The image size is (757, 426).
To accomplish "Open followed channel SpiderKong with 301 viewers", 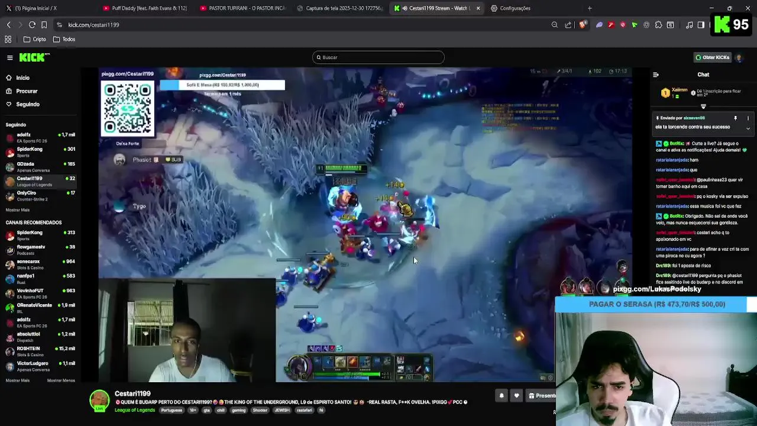I will 40,152.
